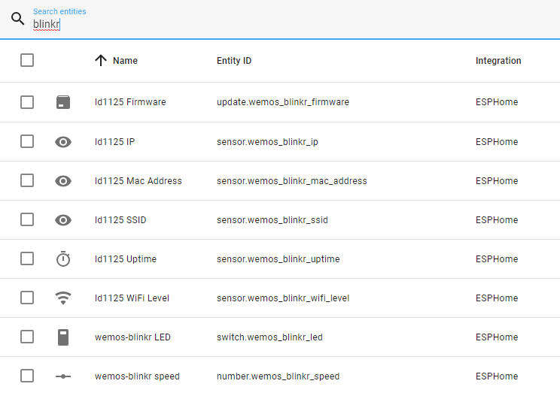Open the ld1125 WiFi Level entity name
This screenshot has height=408, width=560.
pos(132,298)
